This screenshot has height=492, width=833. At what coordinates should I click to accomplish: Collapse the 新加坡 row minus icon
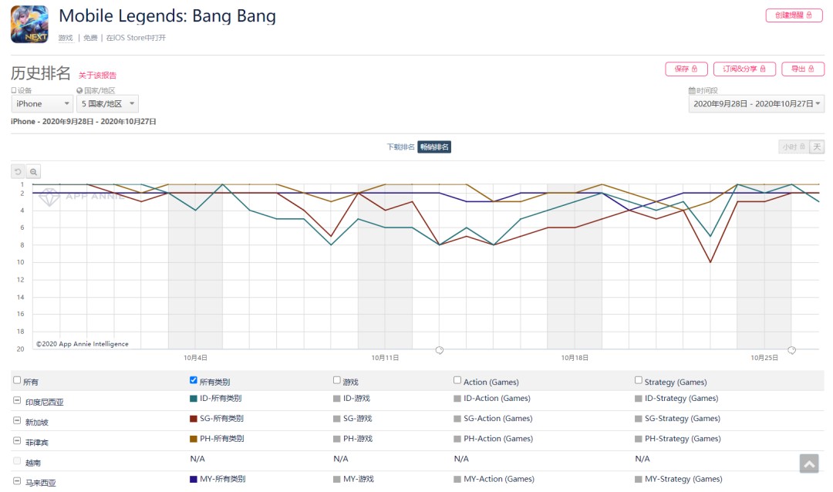(17, 420)
